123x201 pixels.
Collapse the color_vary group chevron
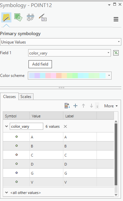click(x=6, y=126)
